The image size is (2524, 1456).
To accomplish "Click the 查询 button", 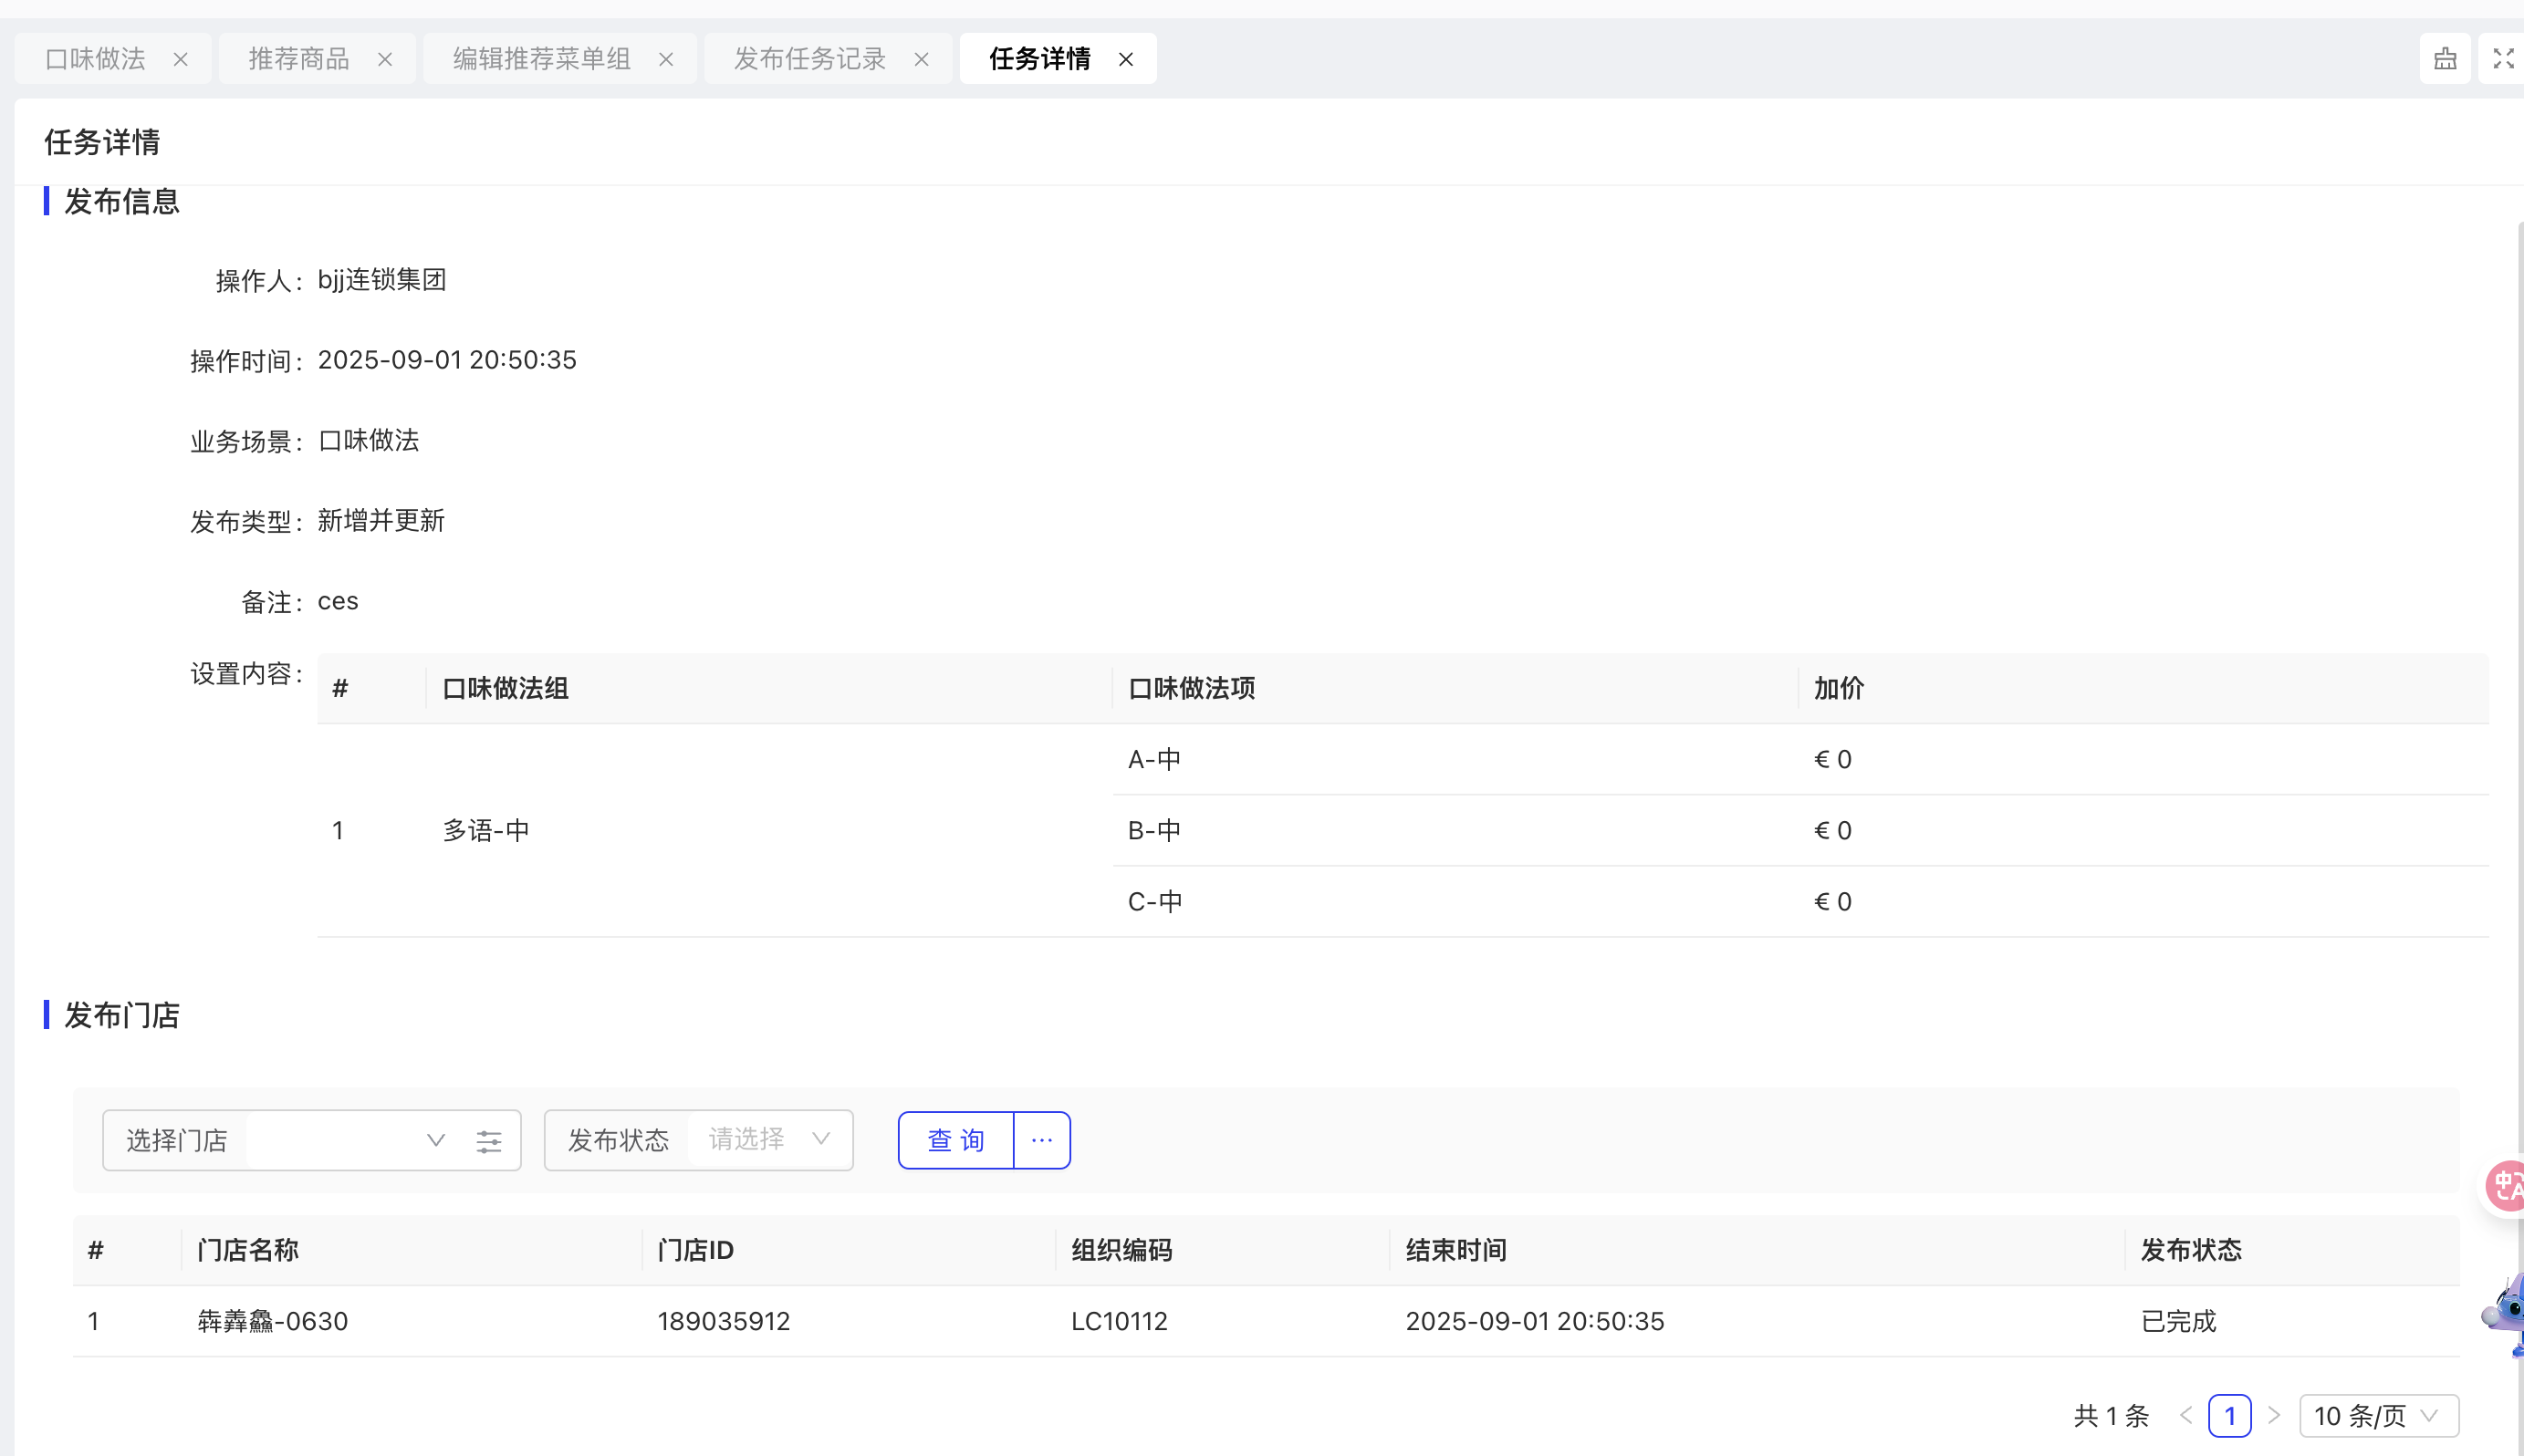I will [x=955, y=1140].
